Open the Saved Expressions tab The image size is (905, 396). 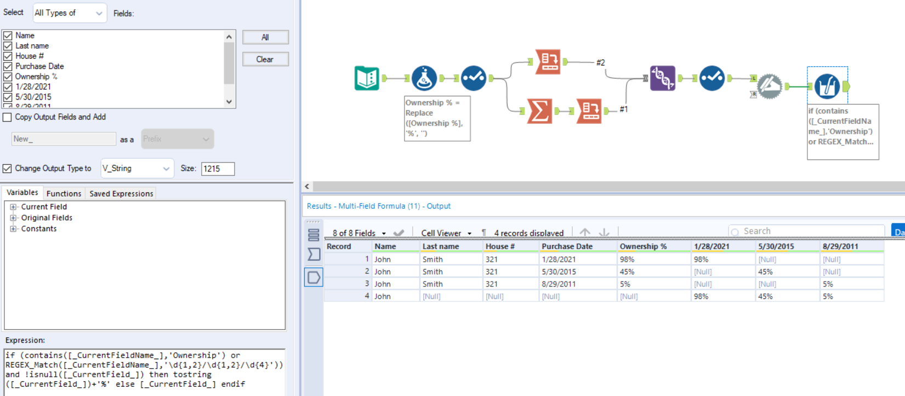pyautogui.click(x=121, y=193)
